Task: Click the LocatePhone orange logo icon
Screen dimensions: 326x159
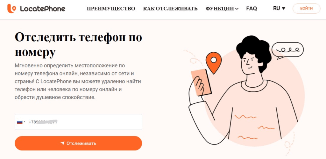Action: tap(11, 9)
